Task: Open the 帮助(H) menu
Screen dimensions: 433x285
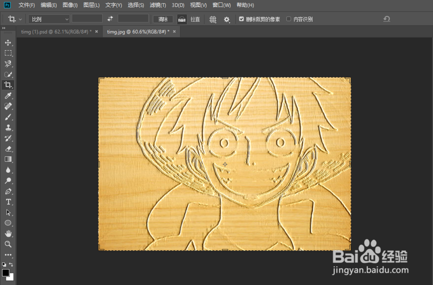Action: (245, 5)
